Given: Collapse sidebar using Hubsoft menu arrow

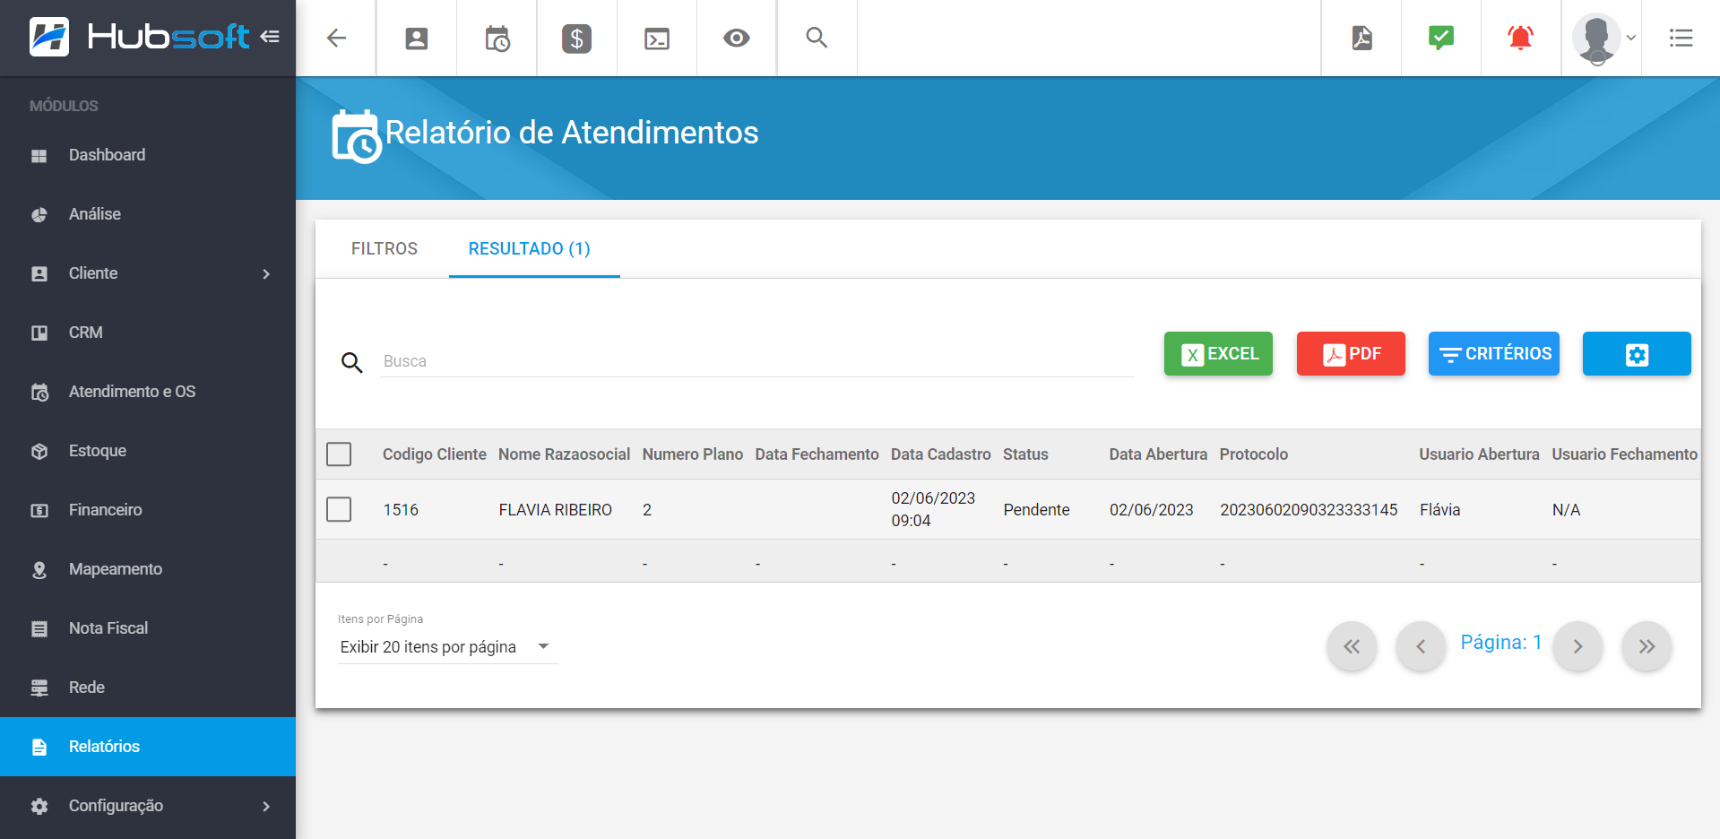Looking at the screenshot, I should (270, 37).
